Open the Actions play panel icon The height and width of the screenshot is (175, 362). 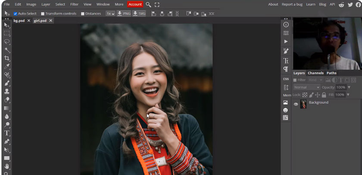286,41
